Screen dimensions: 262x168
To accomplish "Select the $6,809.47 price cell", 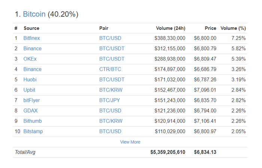I will (205, 59).
